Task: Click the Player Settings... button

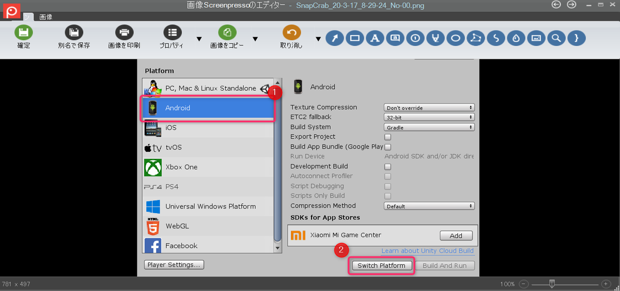Action: point(174,265)
